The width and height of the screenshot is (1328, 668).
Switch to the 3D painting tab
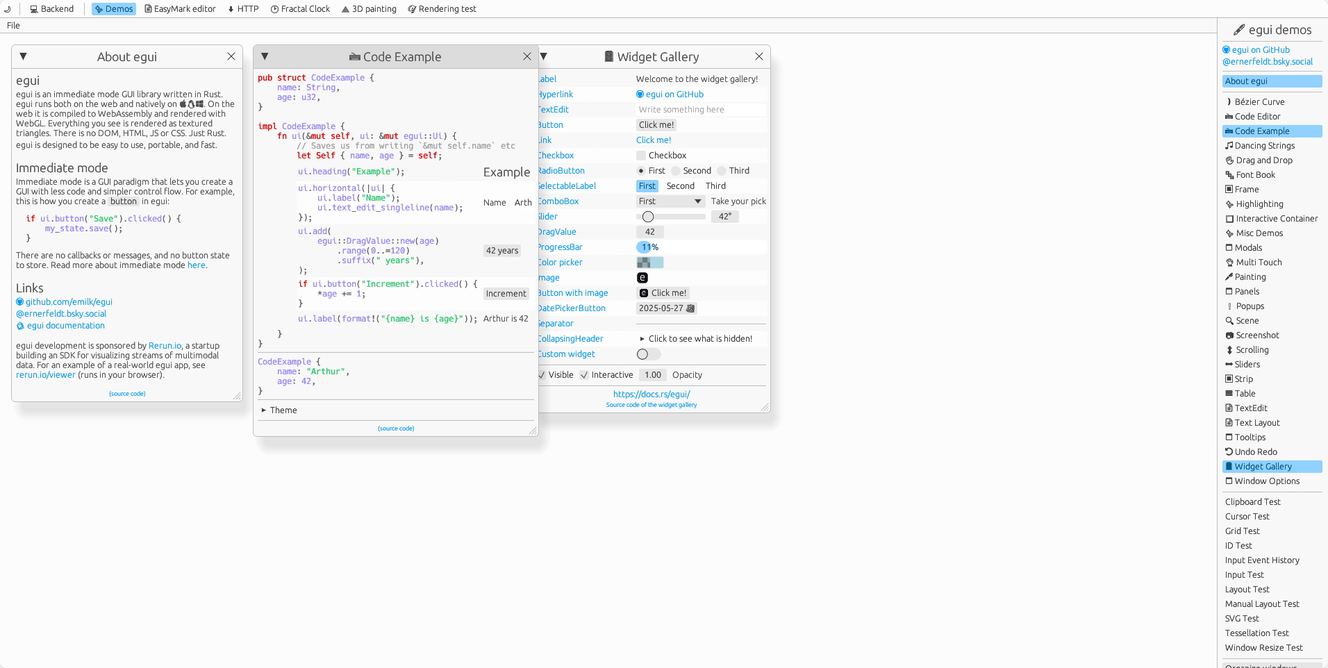pos(369,9)
